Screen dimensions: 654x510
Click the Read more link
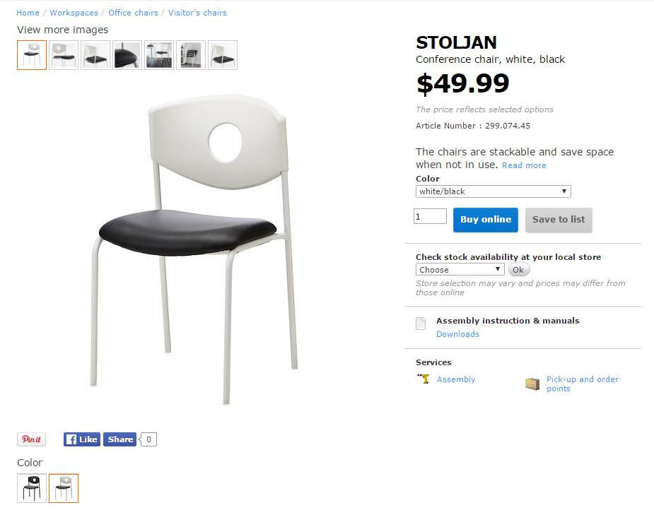click(524, 165)
